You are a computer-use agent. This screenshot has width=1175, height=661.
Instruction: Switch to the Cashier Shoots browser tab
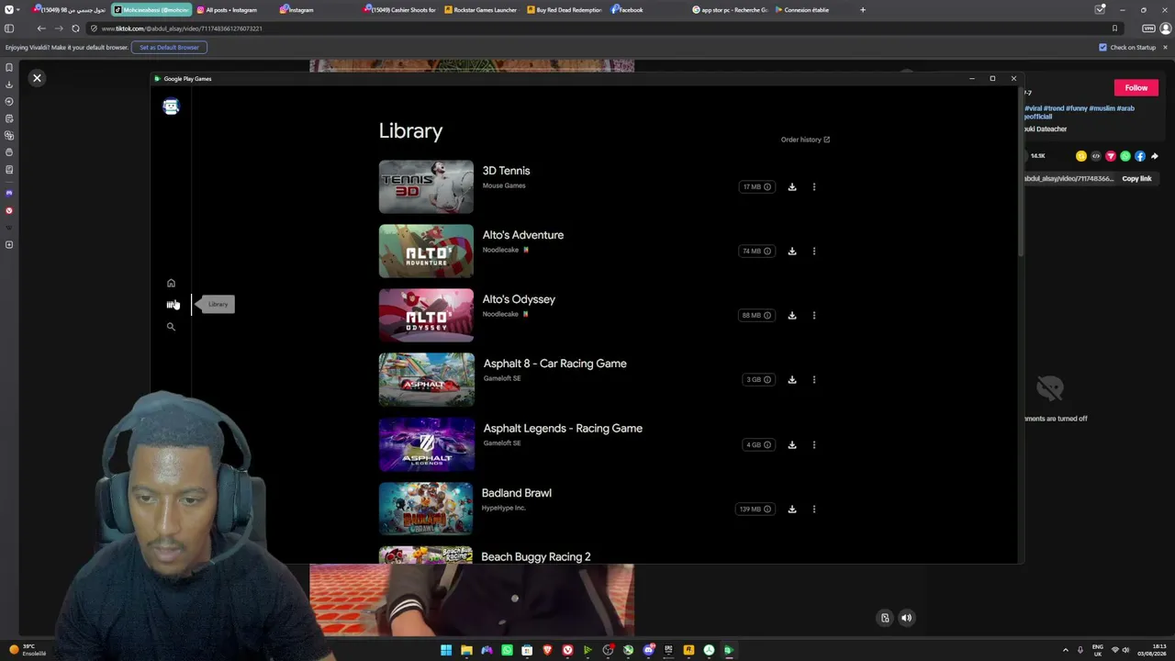(398, 10)
